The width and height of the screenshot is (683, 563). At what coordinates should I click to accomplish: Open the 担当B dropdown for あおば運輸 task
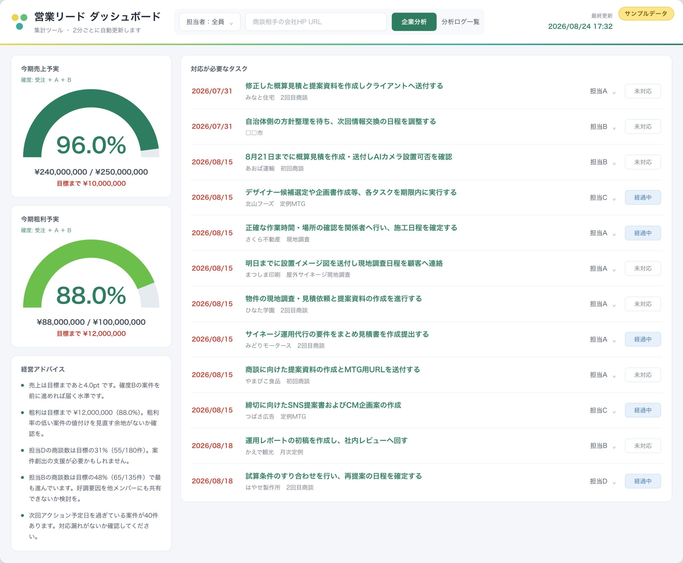(603, 162)
